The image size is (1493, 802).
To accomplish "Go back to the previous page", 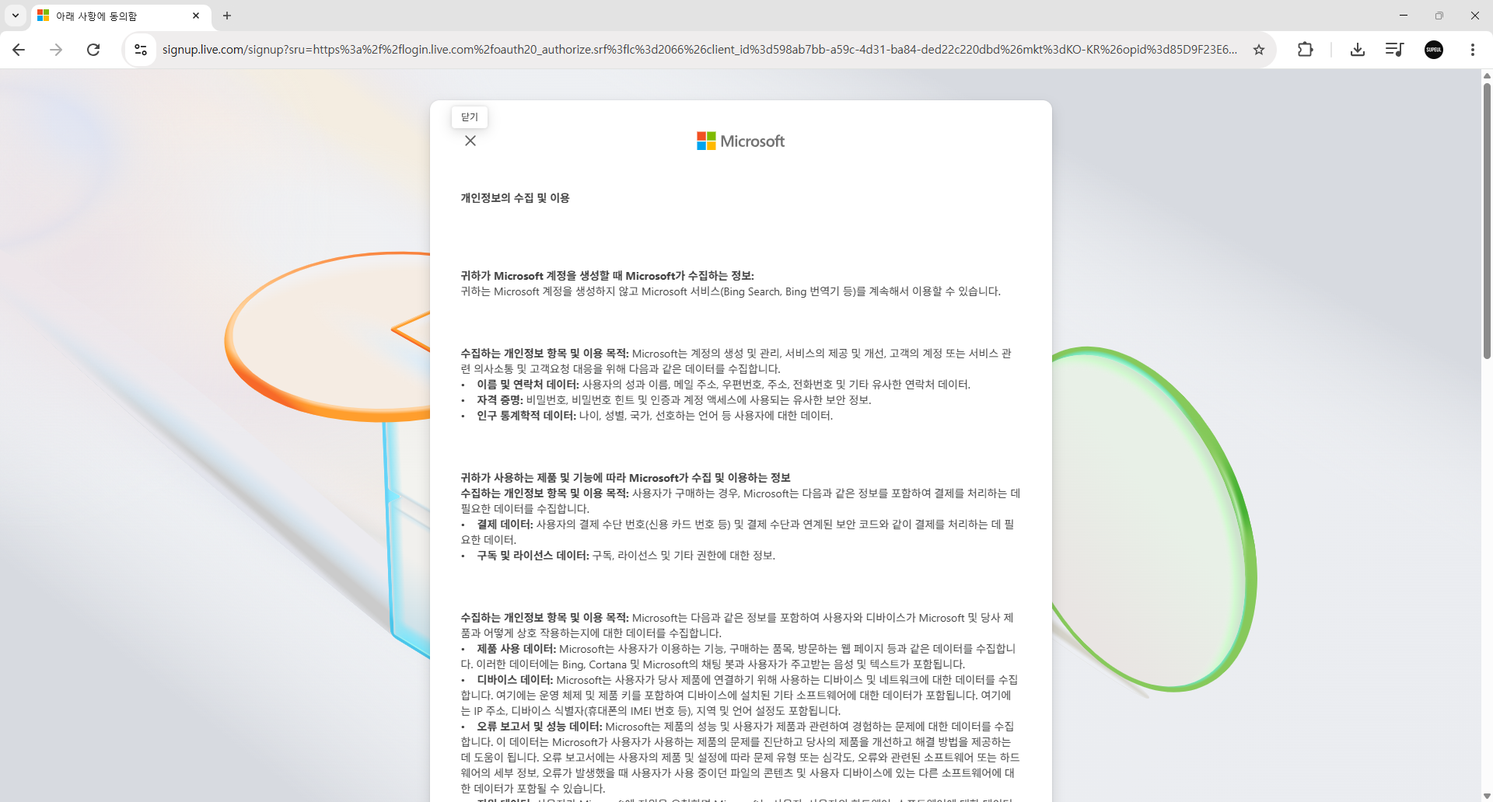I will pos(19,50).
